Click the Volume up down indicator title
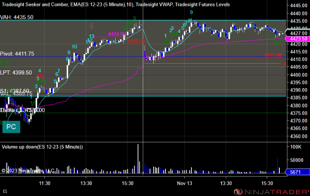This screenshot has height=196, width=310. pyautogui.click(x=42, y=147)
